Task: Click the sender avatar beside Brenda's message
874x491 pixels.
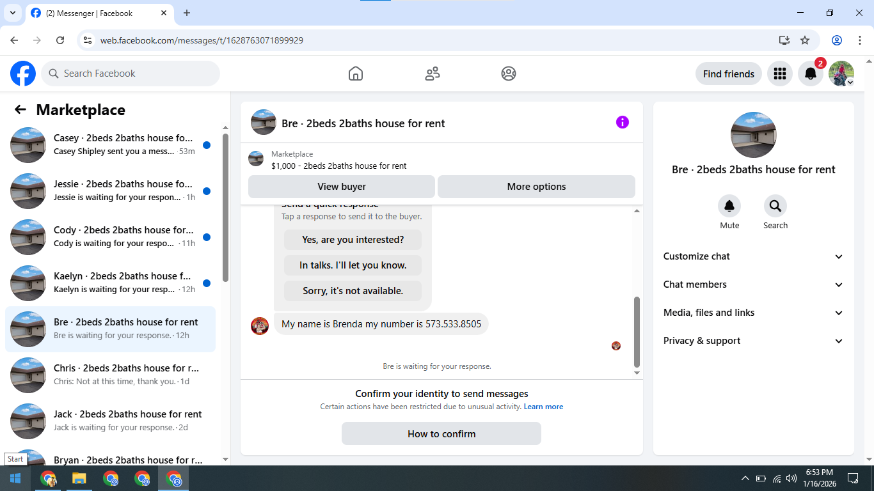Action: pyautogui.click(x=260, y=325)
